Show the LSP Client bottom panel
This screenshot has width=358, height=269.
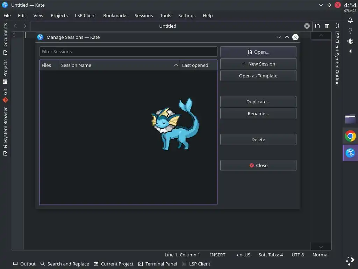(196, 264)
